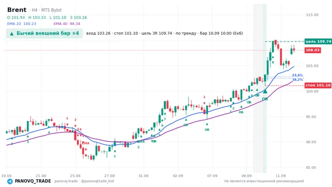The height and width of the screenshot is (187, 332).
Task: Click the 11.09 date axis label
Action: tap(281, 176)
